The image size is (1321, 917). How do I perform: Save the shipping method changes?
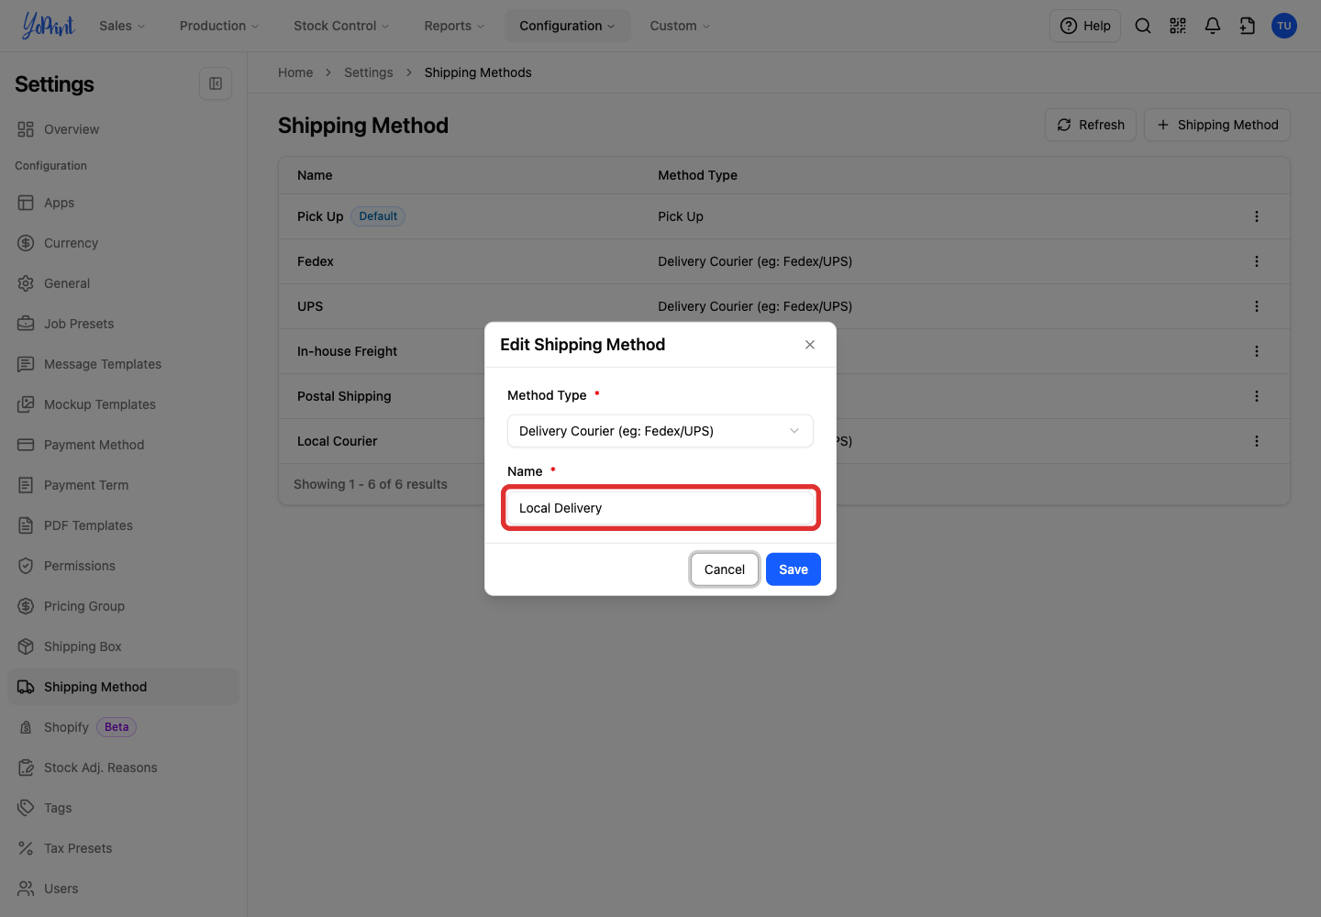point(794,569)
